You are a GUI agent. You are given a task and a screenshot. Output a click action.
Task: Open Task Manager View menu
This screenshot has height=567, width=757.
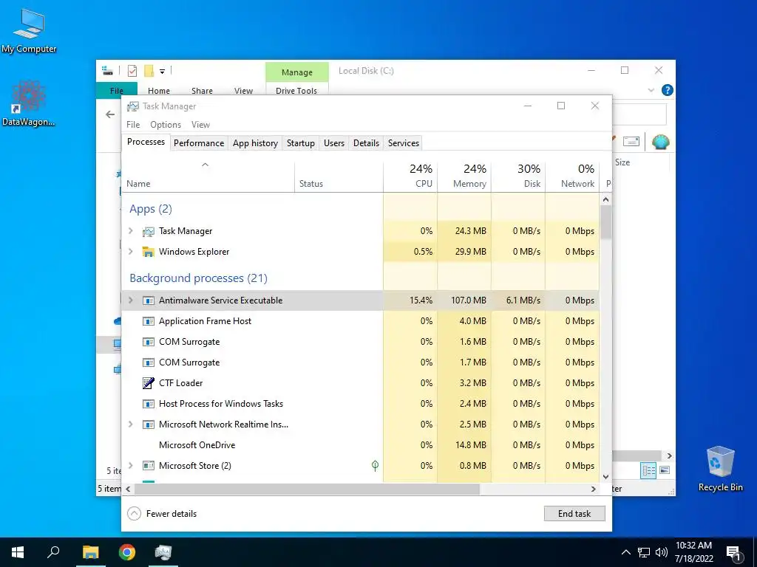200,125
